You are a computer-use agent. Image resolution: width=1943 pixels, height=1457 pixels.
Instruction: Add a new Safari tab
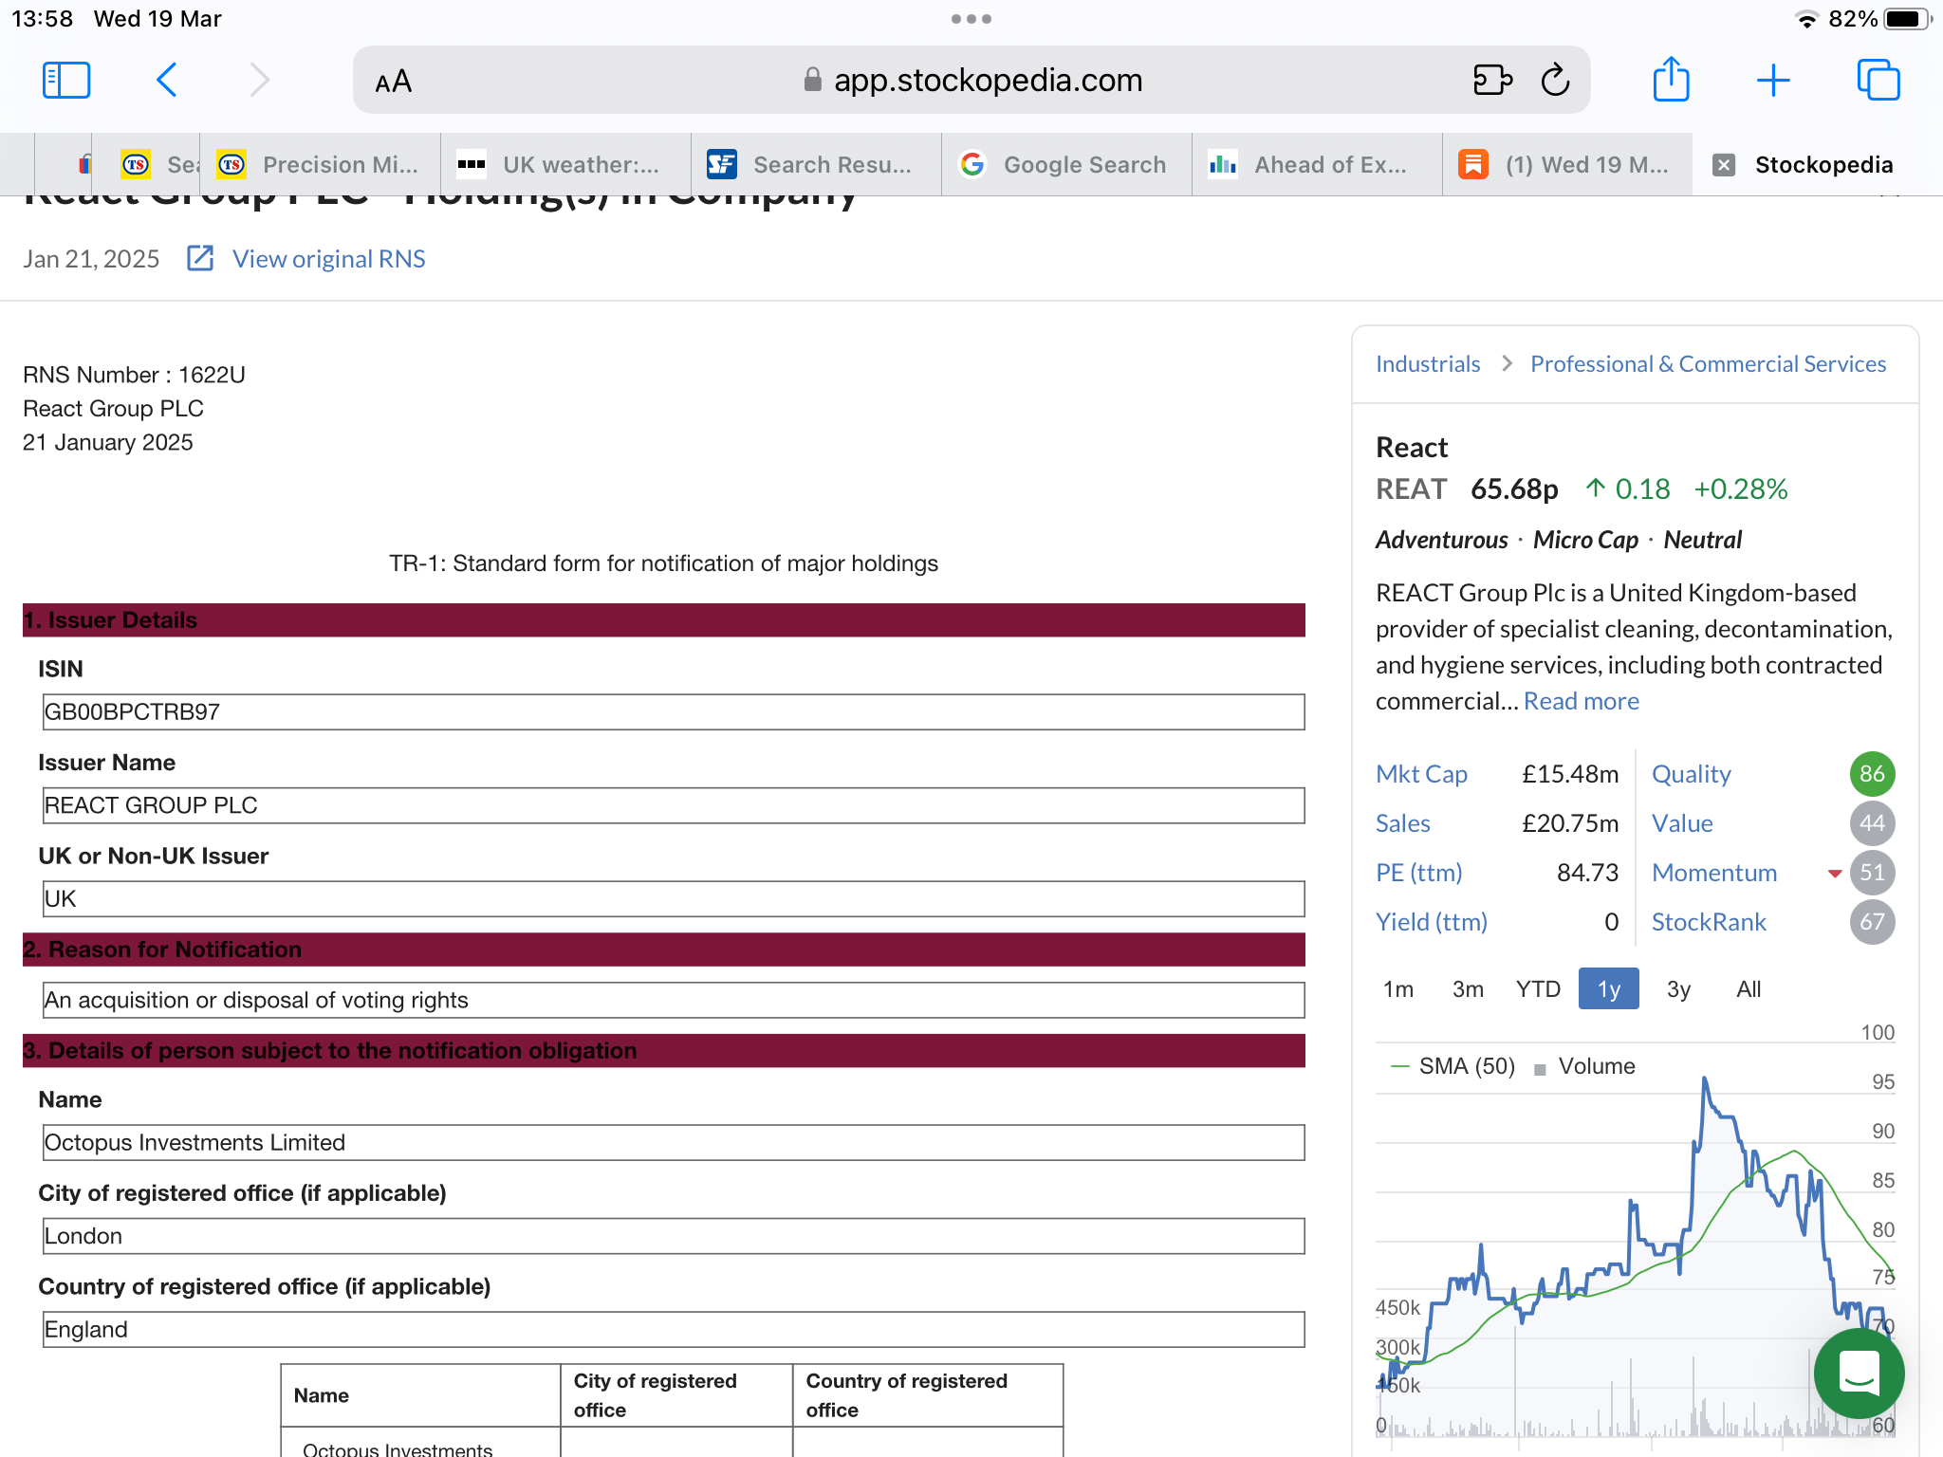pyautogui.click(x=1772, y=81)
